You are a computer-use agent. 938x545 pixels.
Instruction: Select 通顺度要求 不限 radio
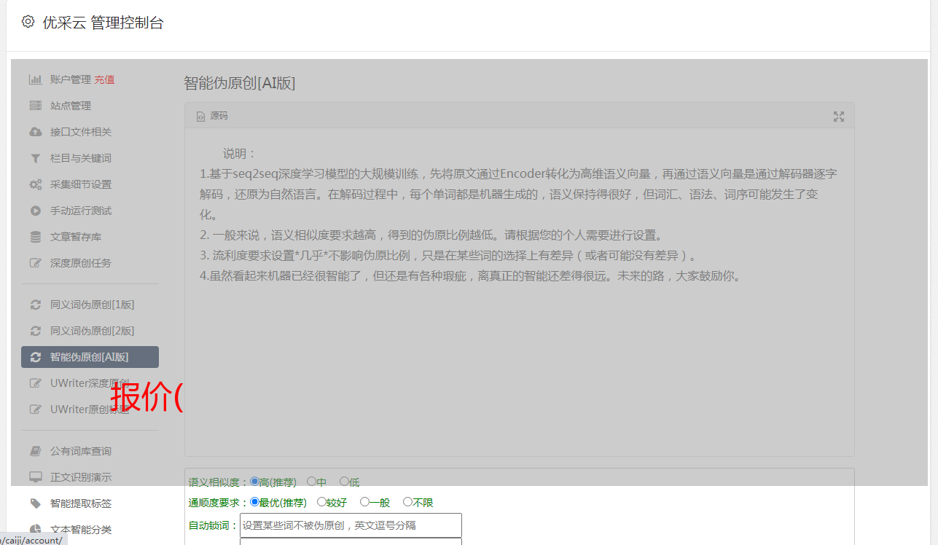(407, 502)
